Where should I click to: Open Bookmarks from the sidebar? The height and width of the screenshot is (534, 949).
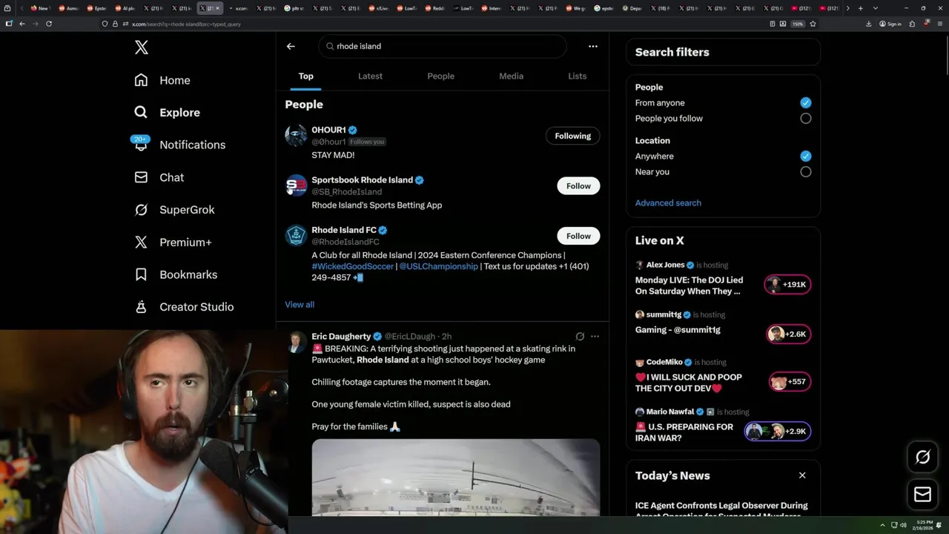(x=176, y=274)
